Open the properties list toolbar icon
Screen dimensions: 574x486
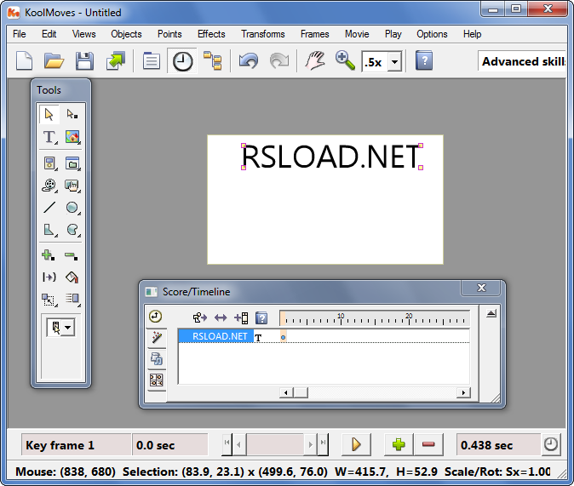[152, 60]
